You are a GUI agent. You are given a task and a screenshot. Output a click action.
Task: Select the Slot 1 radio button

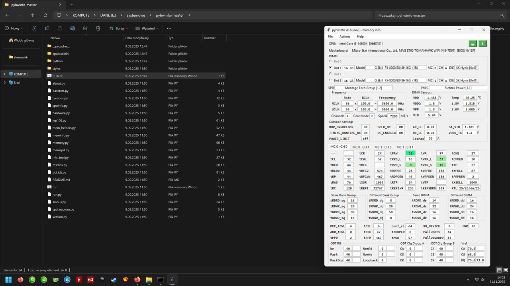[x=331, y=68]
